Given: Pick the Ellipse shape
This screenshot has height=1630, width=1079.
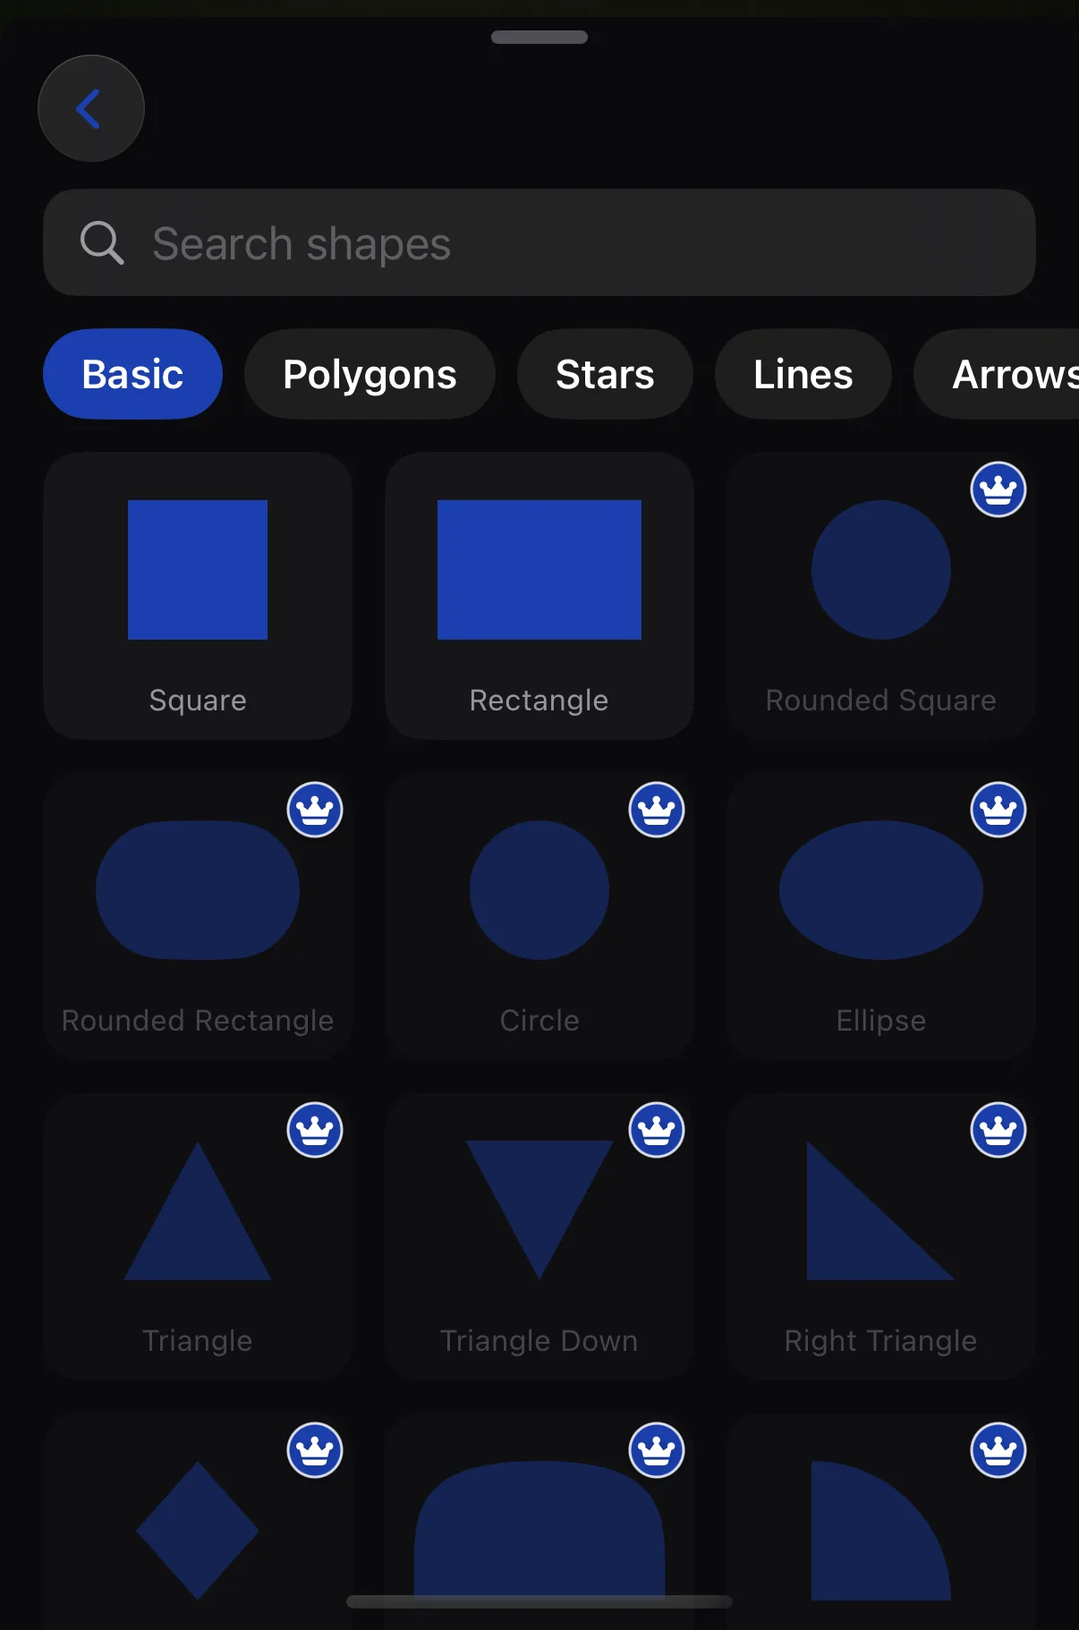Looking at the screenshot, I should click(881, 915).
